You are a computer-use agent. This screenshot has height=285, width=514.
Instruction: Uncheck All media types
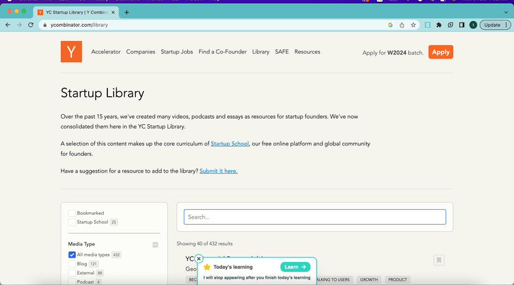tap(72, 255)
